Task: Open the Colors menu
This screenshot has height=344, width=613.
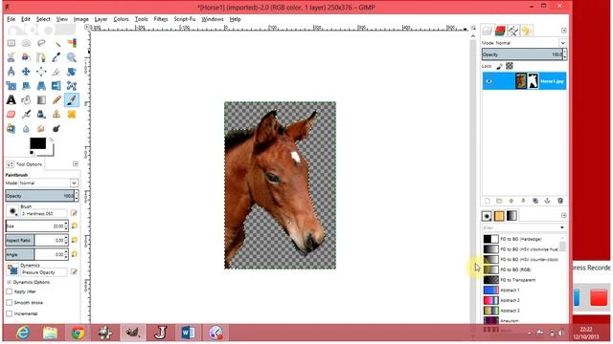Action: pyautogui.click(x=121, y=19)
